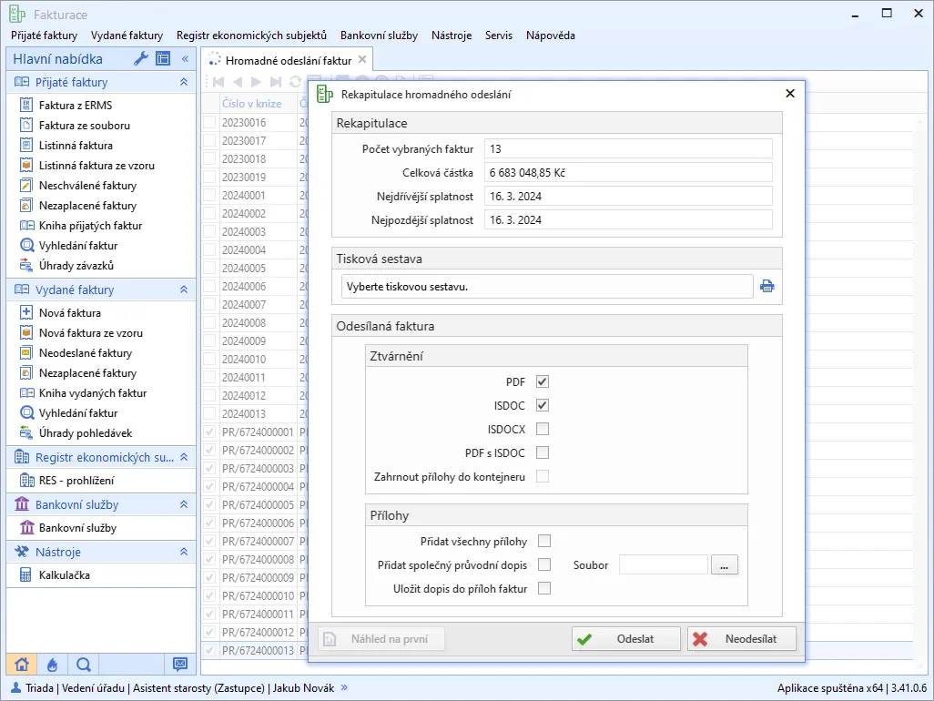Image resolution: width=934 pixels, height=701 pixels.
Task: Open Faktura z ERMS item
Action: click(x=75, y=106)
